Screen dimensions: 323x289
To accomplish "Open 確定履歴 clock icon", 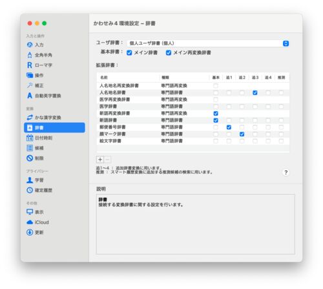I will tap(30, 190).
